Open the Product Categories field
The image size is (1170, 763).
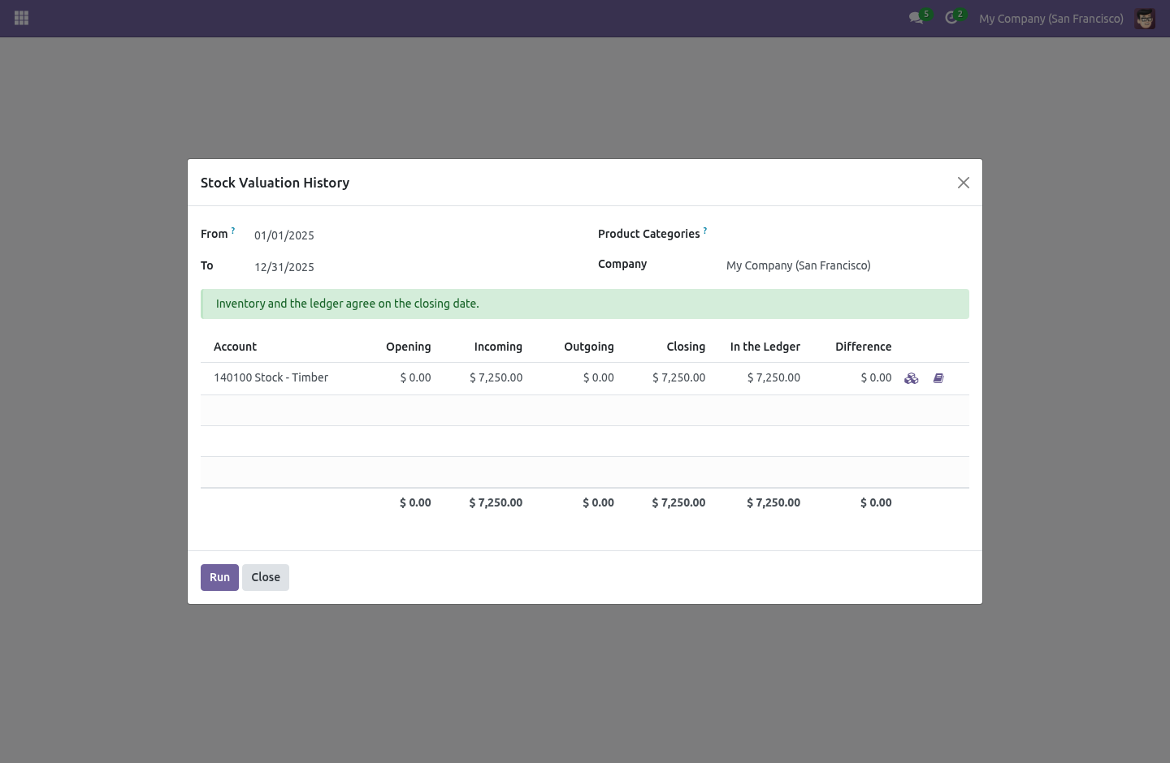pyautogui.click(x=847, y=235)
